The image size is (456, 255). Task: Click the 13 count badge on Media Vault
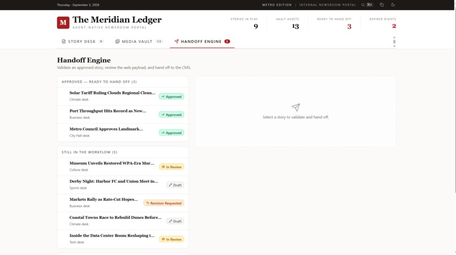[159, 41]
